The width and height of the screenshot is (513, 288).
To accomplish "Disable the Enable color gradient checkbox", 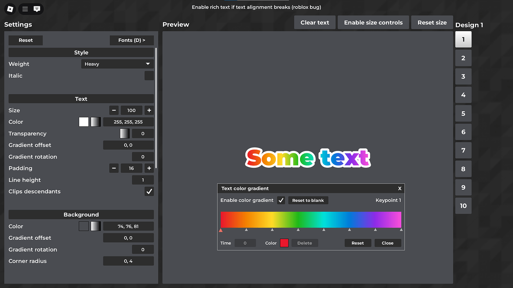I will pyautogui.click(x=281, y=200).
